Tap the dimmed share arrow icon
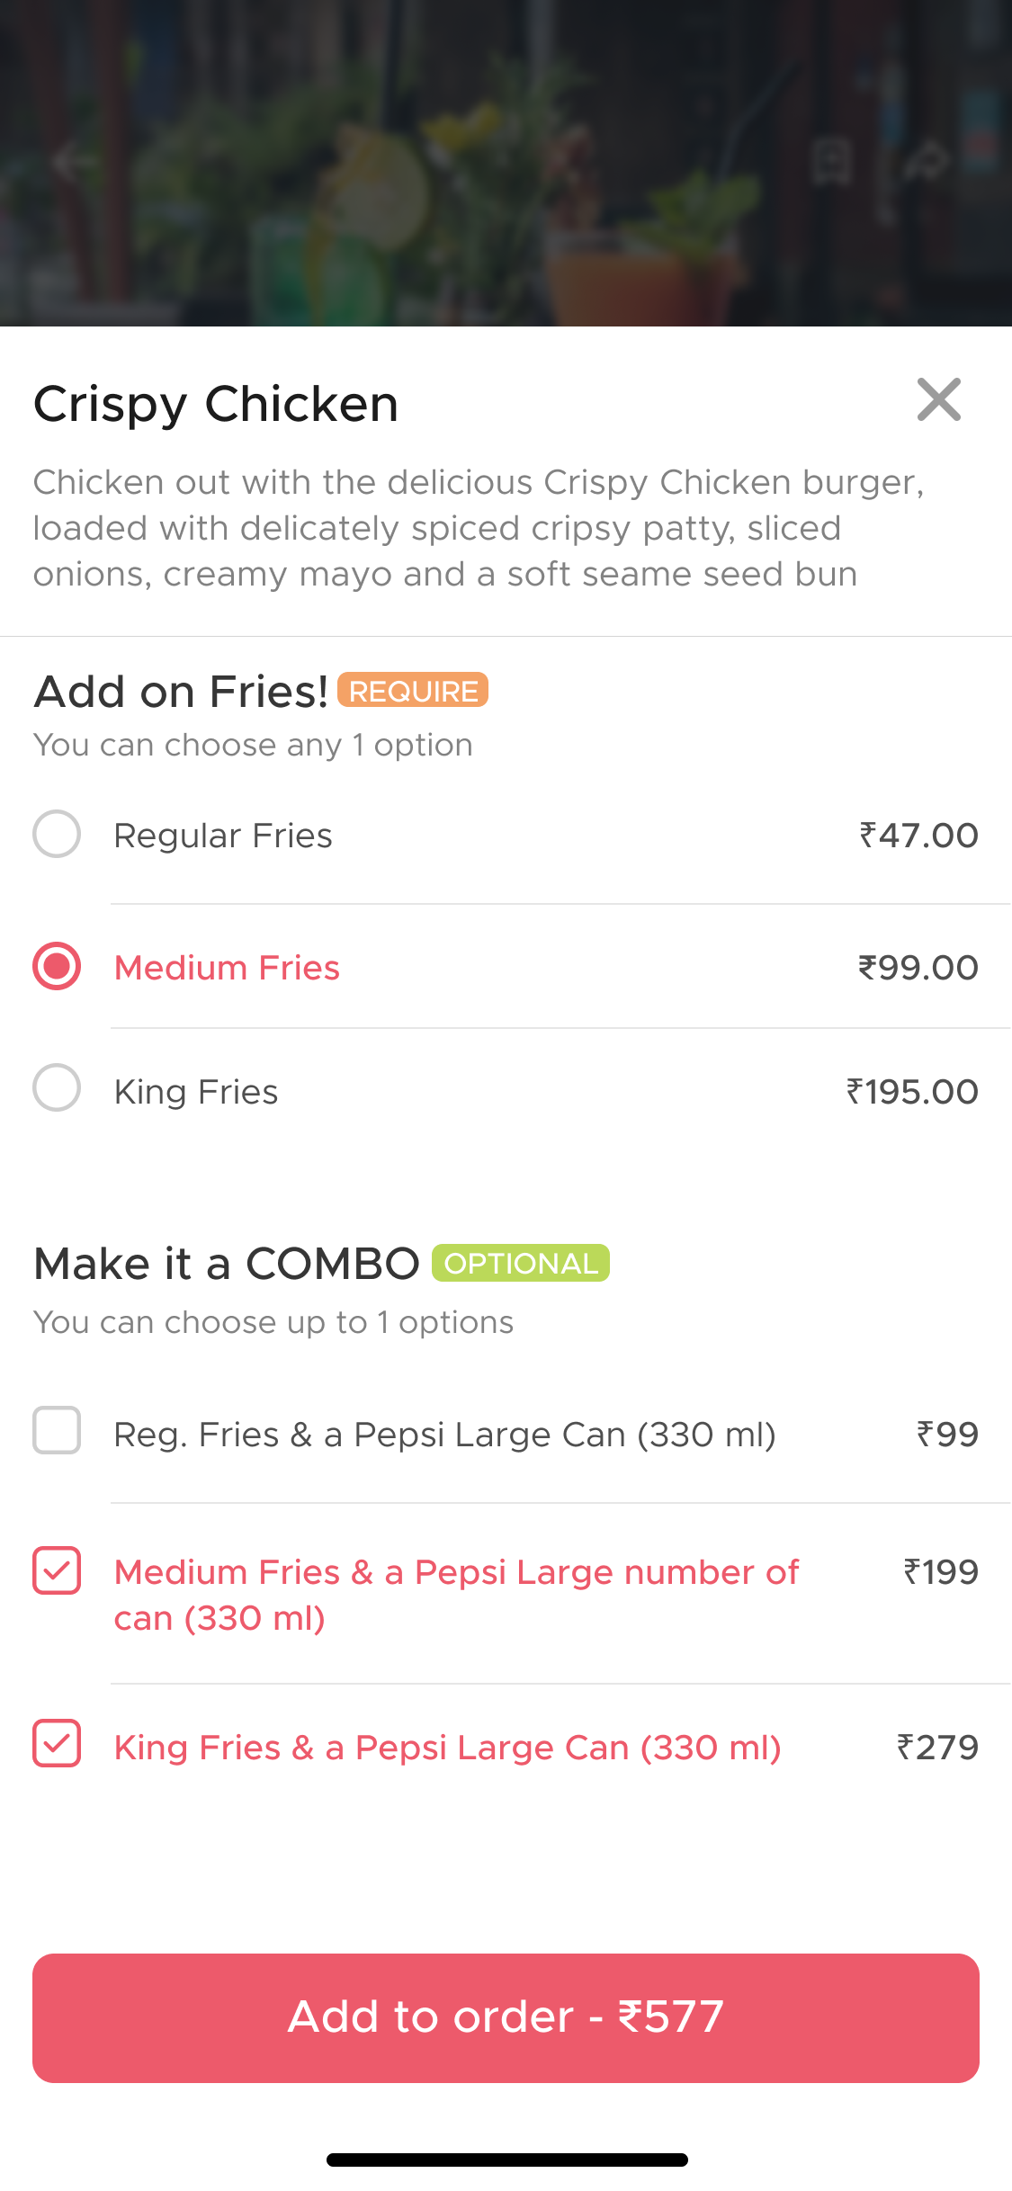 tap(927, 162)
